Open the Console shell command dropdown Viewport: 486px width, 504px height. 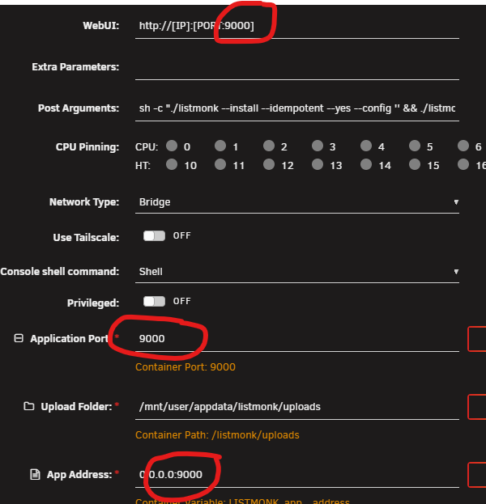coord(297,272)
